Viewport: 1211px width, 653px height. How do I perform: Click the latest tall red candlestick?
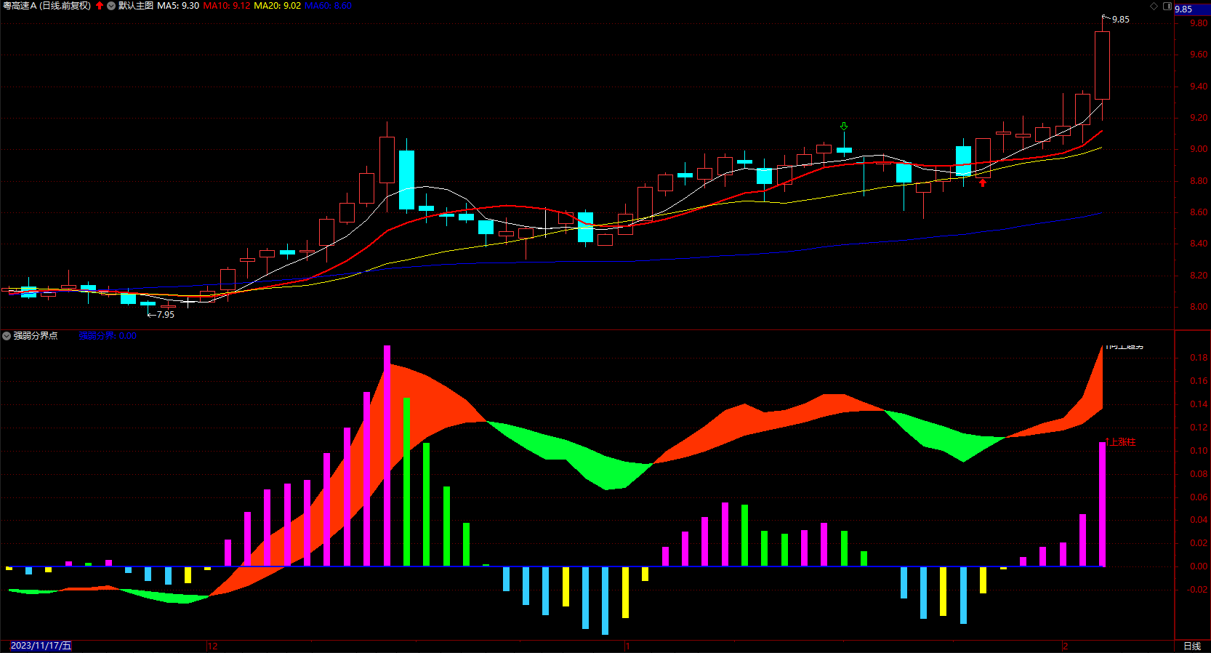click(1102, 65)
